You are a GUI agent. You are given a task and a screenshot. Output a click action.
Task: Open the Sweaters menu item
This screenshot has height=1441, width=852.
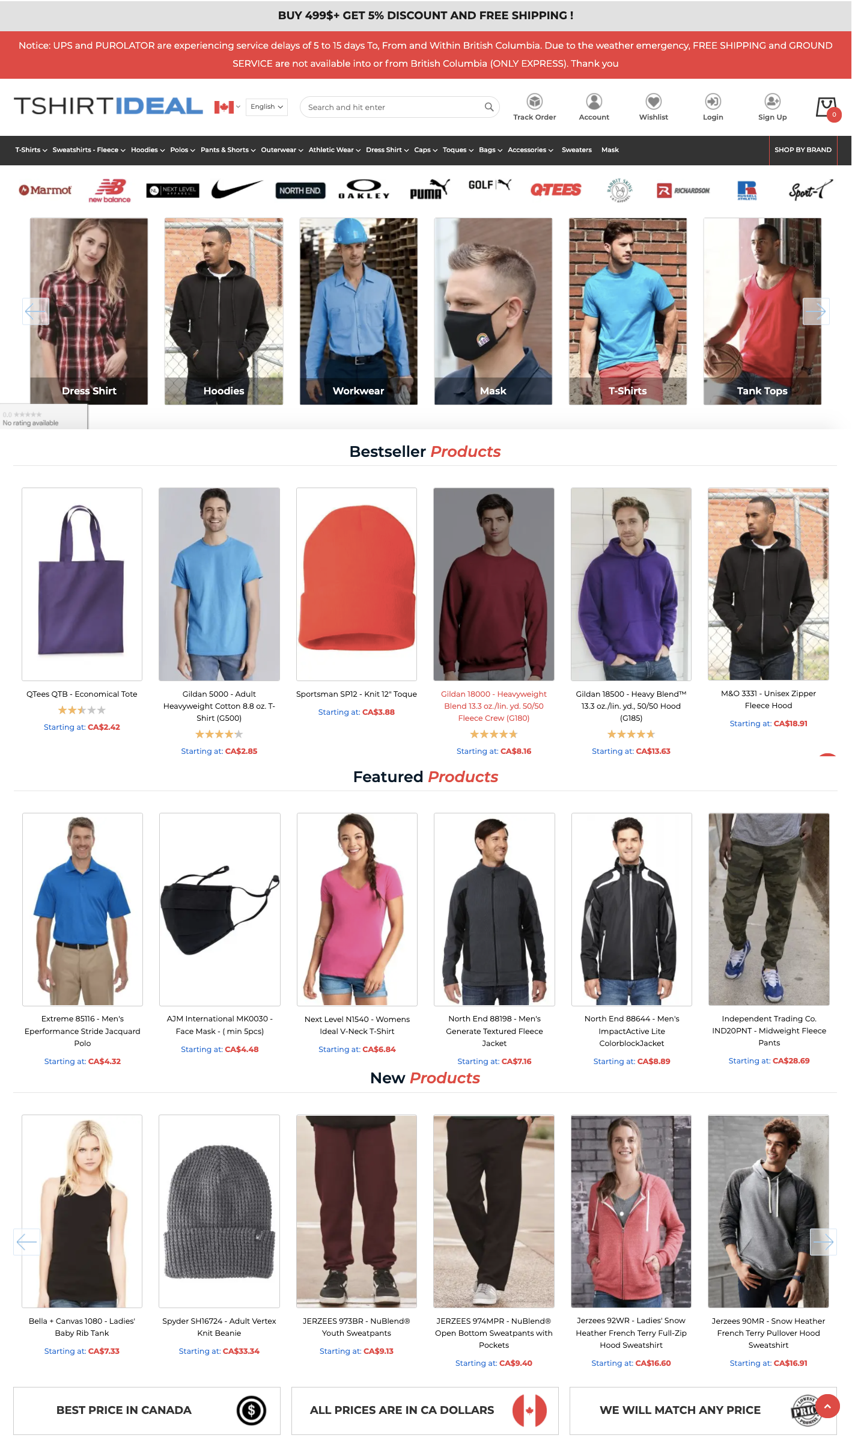tap(576, 150)
